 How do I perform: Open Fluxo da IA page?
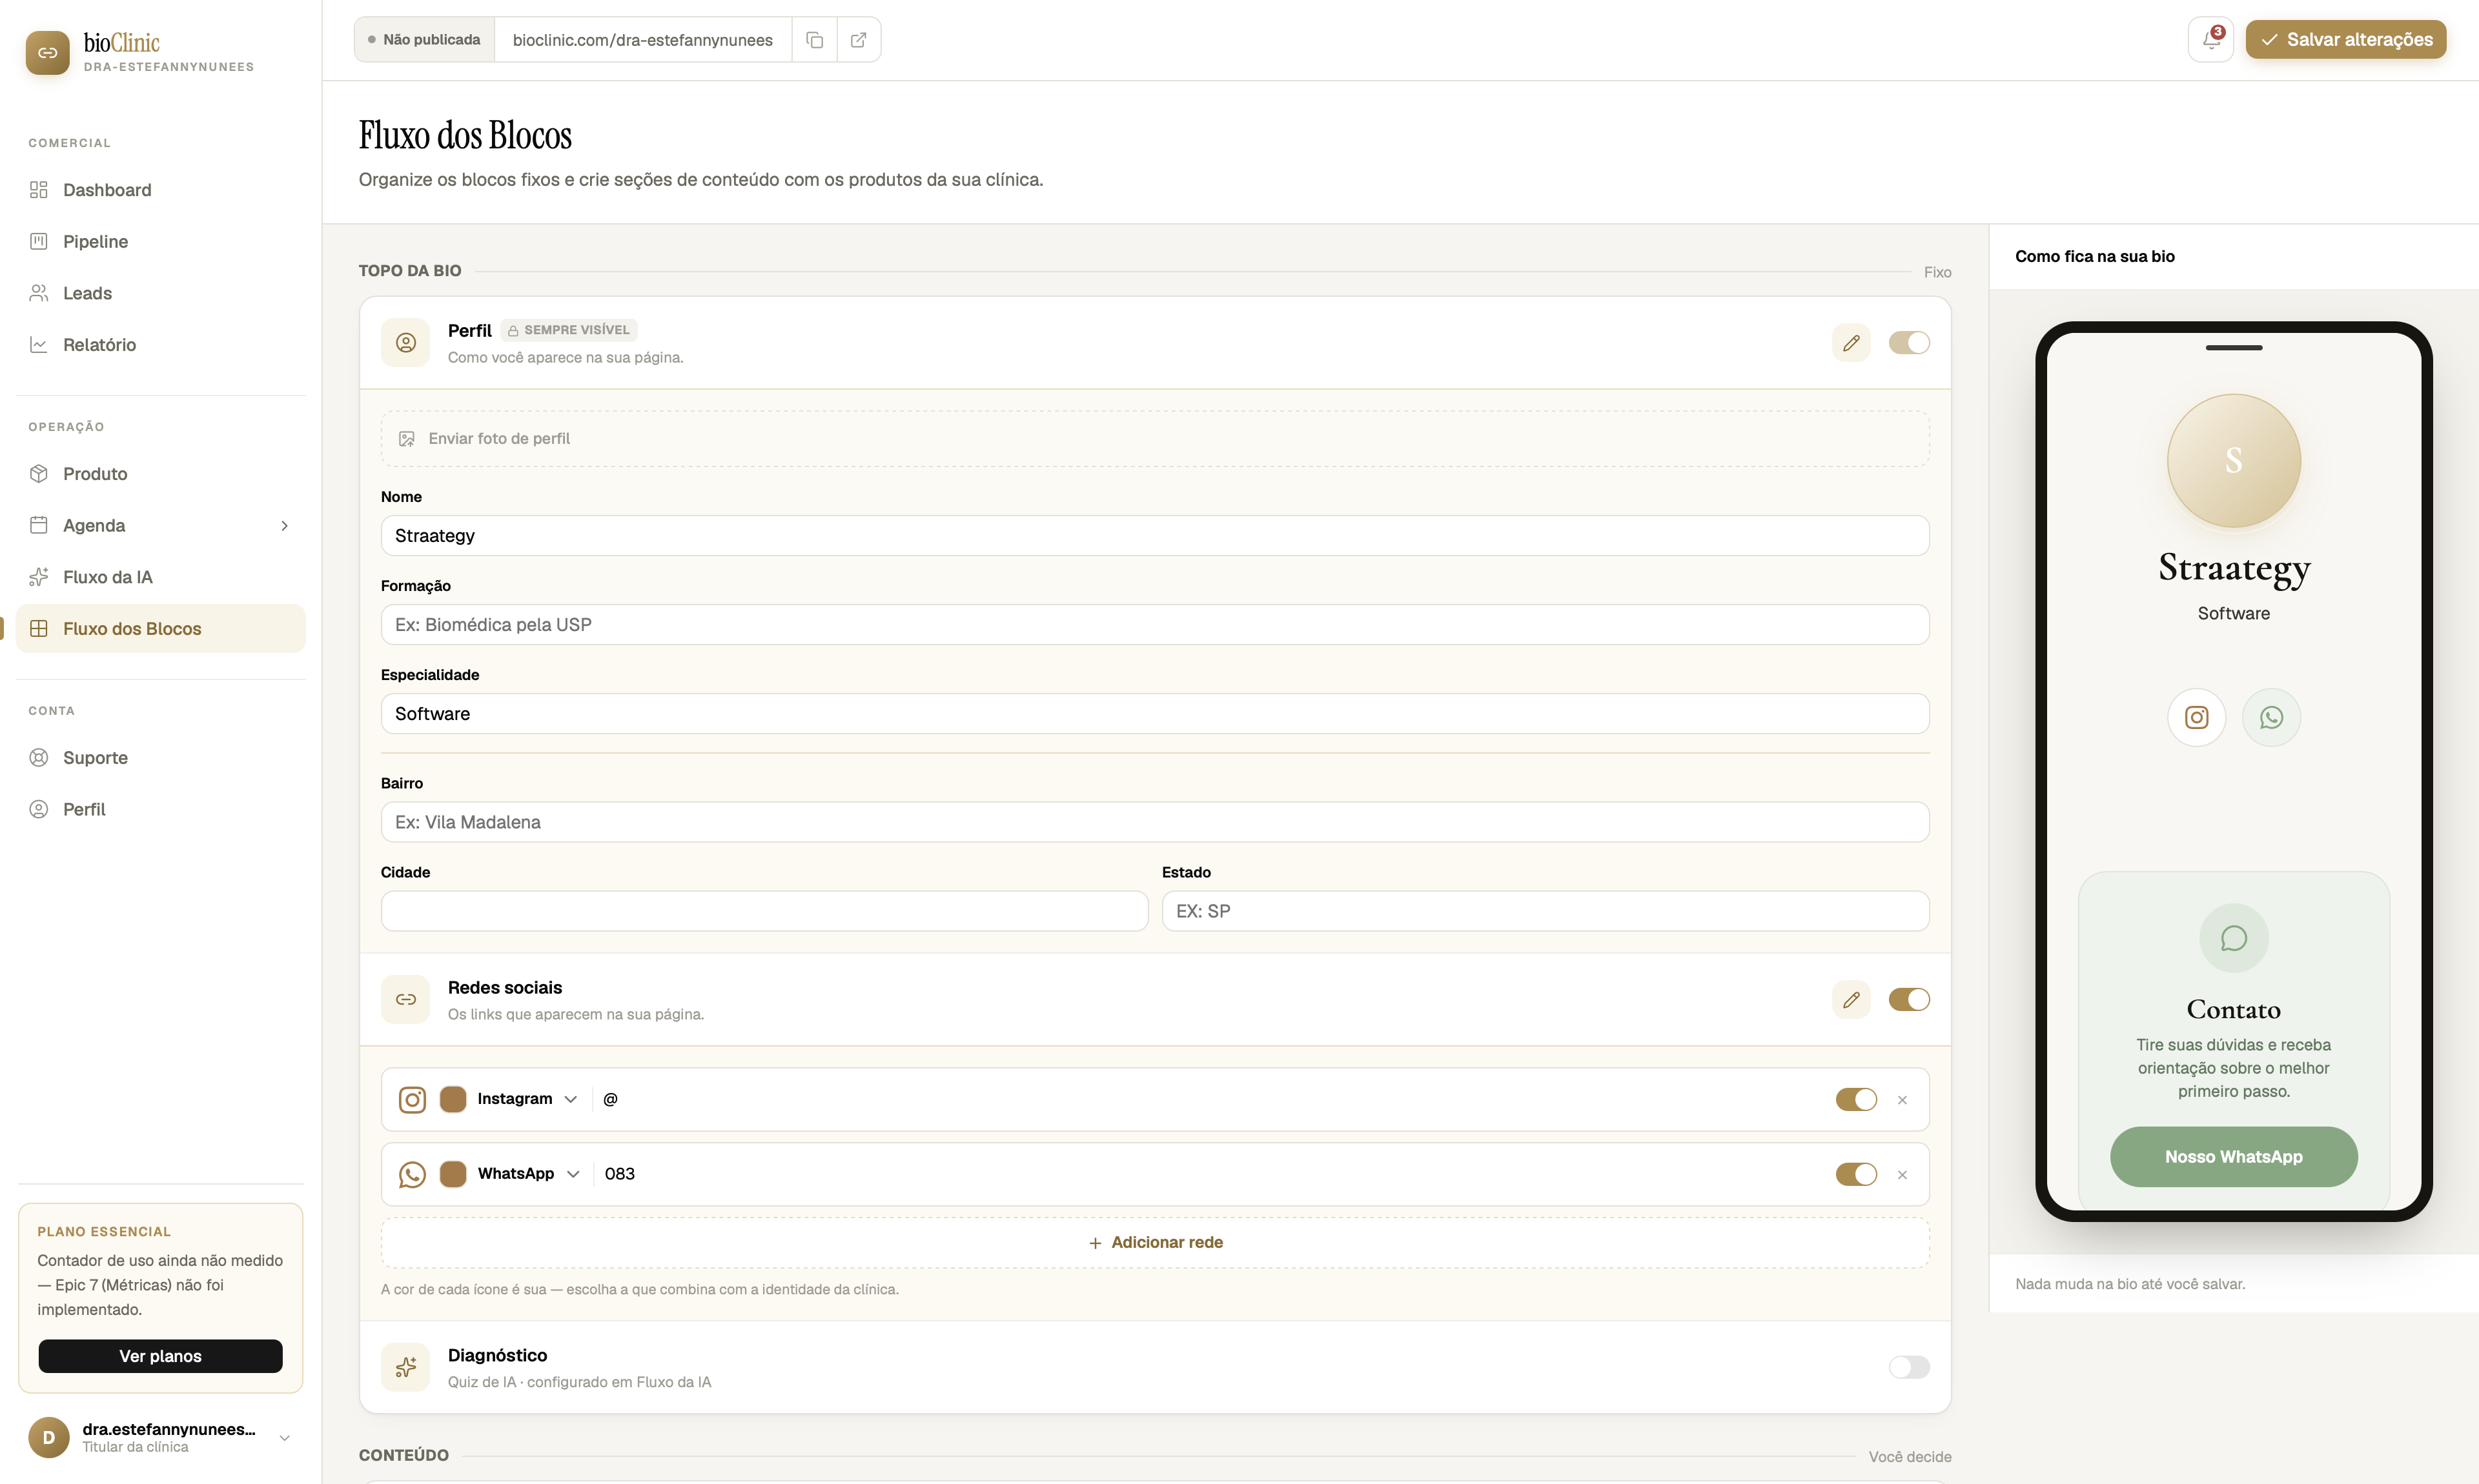(x=160, y=577)
